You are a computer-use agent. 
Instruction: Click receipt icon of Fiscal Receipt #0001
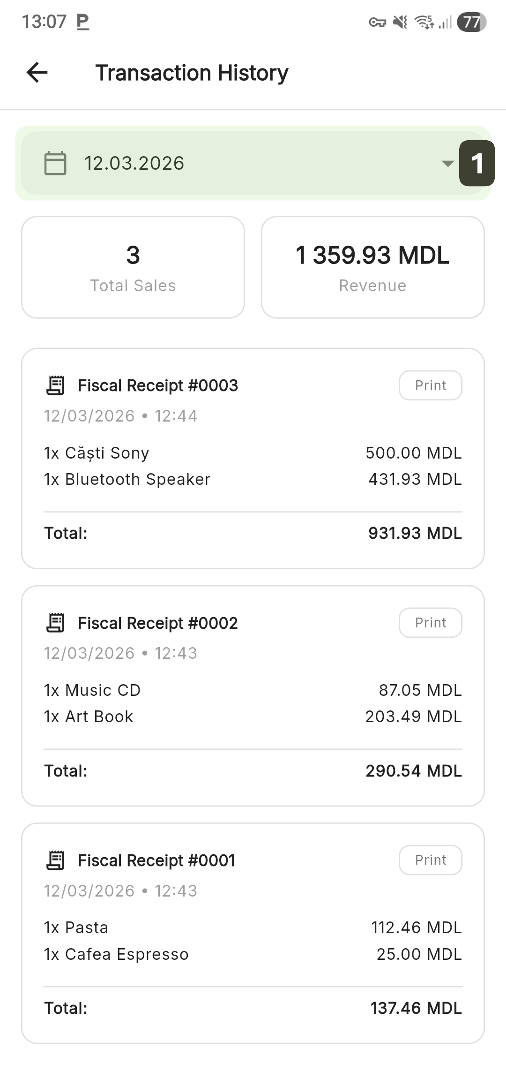coord(56,860)
